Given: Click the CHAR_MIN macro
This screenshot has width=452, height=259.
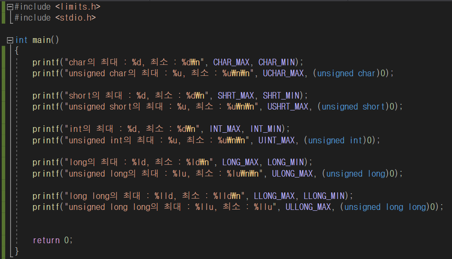Looking at the screenshot, I should point(276,62).
